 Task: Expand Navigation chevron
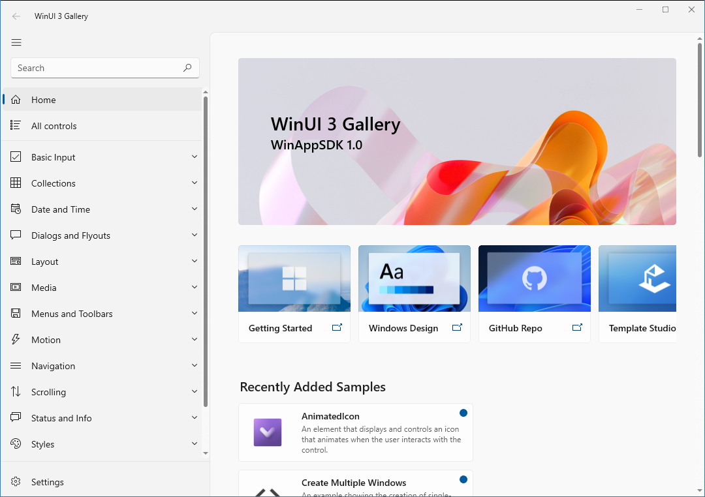tap(195, 365)
